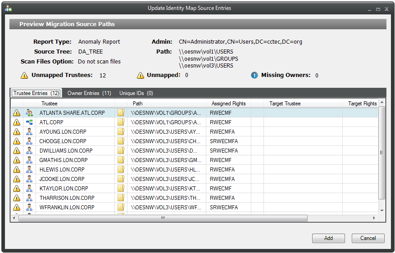Screen dimensions: 395x253
Task: Click horizontal scrollbar right arrow
Action: (374, 218)
